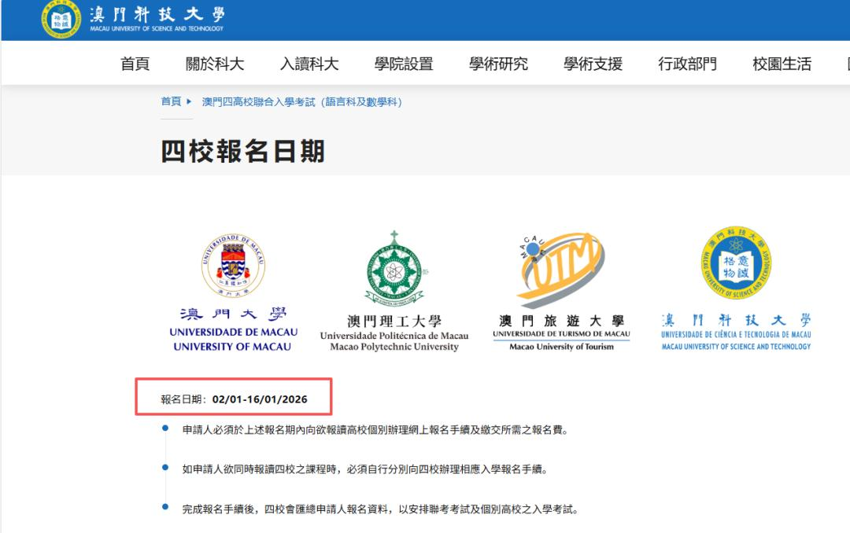Select 校園生活 in the navigation bar

782,64
